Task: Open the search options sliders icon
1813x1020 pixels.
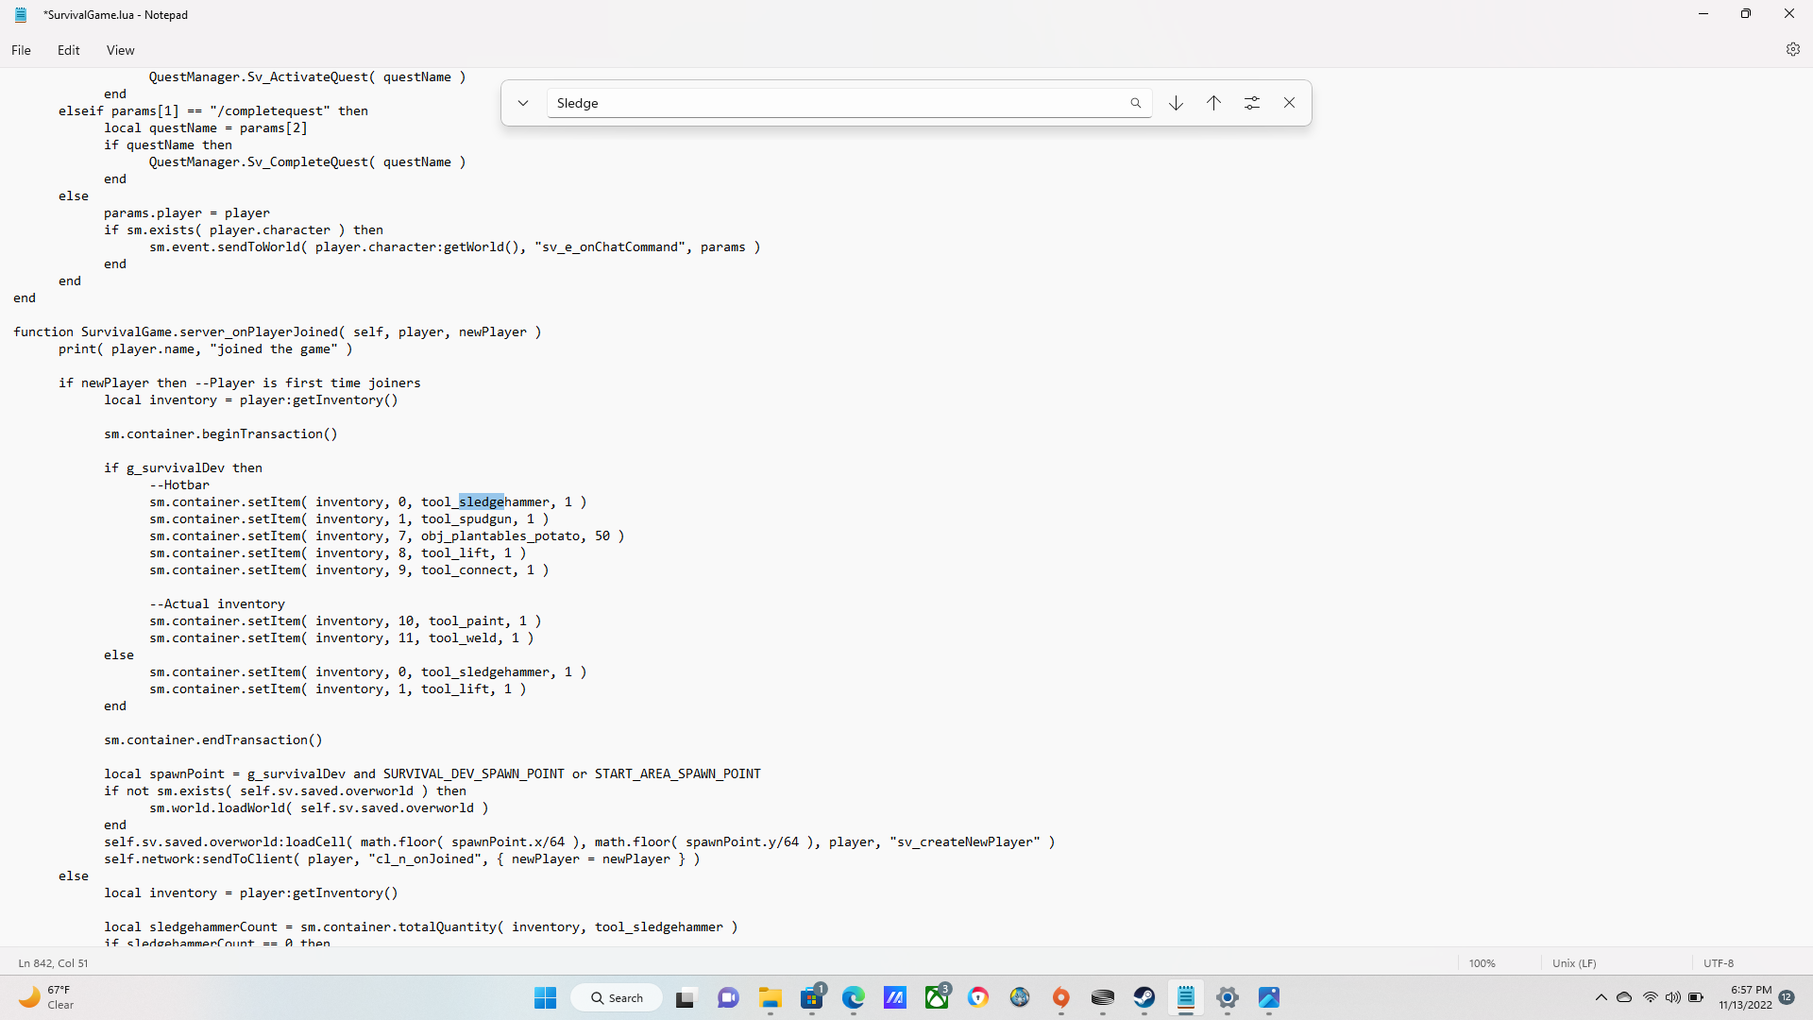Action: (1251, 103)
